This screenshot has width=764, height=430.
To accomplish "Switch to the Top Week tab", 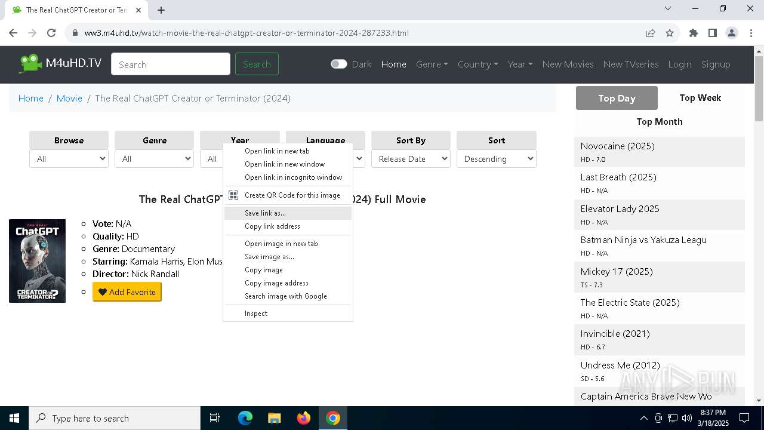I will pyautogui.click(x=700, y=98).
